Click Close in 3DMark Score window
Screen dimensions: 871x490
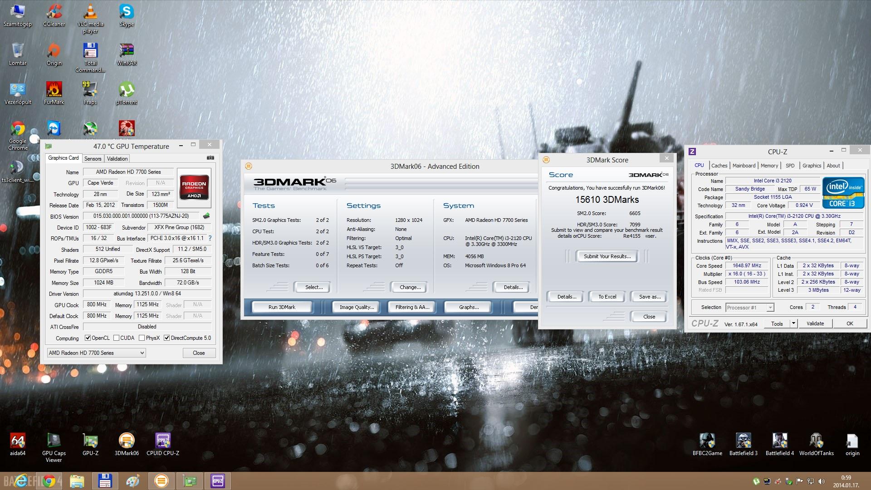click(x=649, y=317)
